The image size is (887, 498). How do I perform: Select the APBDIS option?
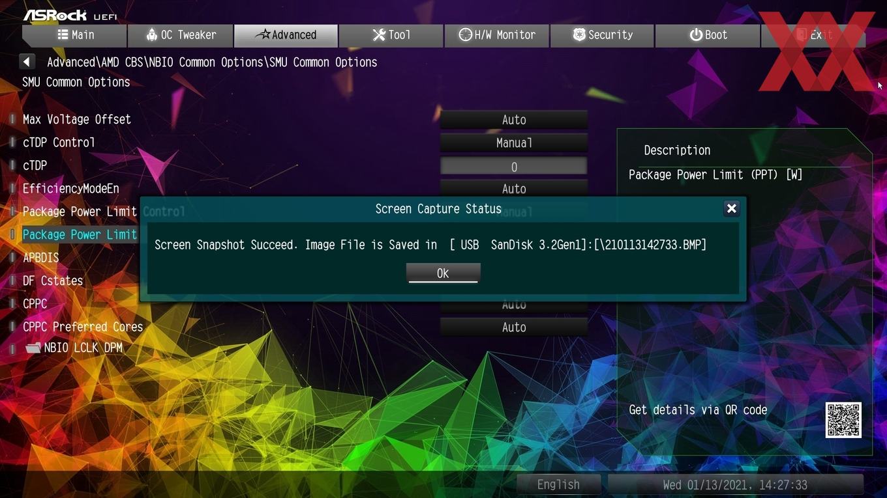(x=40, y=258)
